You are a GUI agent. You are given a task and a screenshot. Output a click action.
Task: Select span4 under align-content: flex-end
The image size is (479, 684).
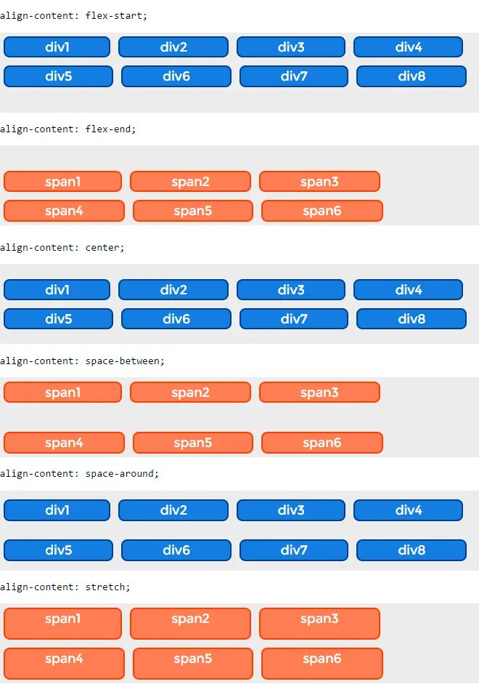(64, 211)
